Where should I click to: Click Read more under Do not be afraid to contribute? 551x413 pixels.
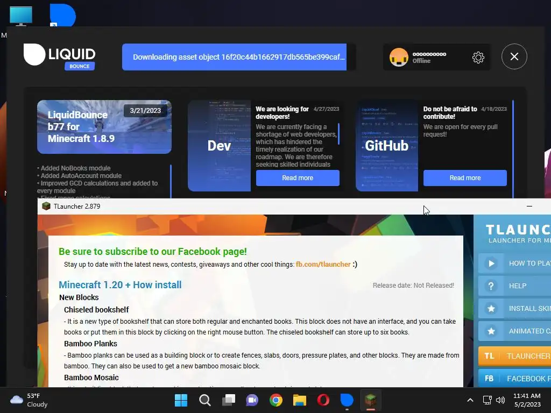[465, 178]
